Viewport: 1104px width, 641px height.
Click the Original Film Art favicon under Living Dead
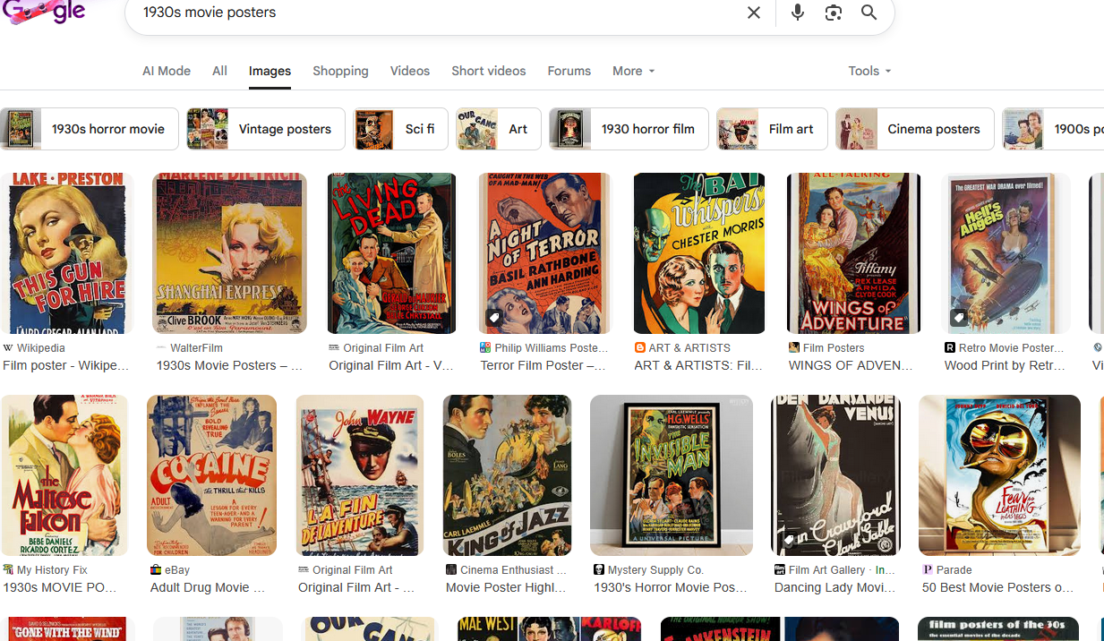(x=334, y=347)
